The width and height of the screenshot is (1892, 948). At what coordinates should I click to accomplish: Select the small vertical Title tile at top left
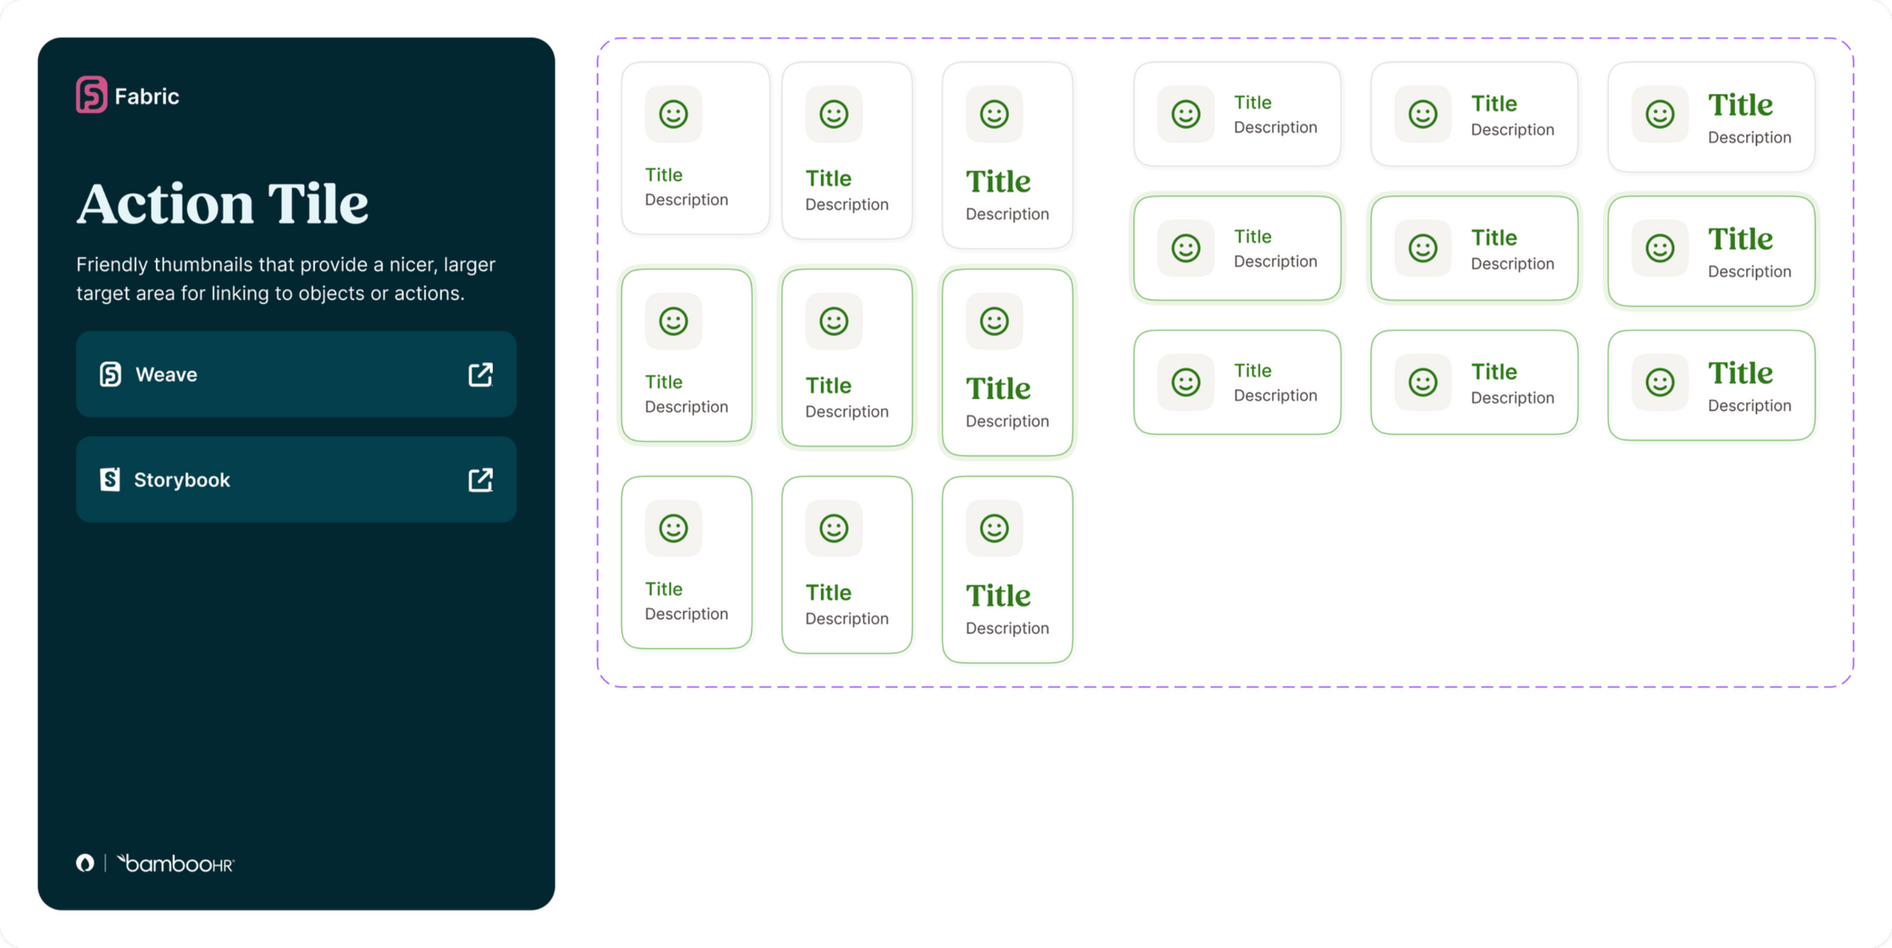(695, 147)
